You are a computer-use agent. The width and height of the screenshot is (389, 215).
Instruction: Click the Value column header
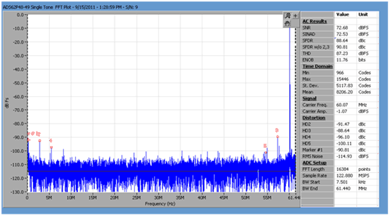point(343,14)
